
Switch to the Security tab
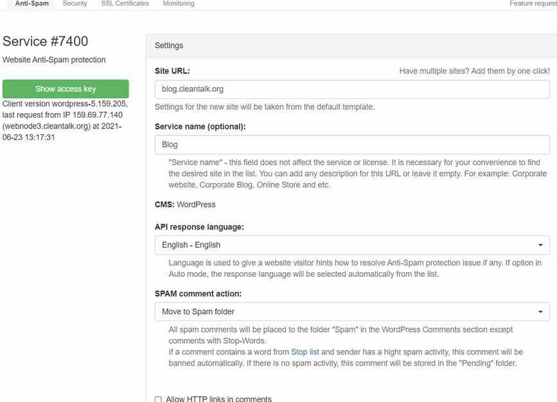tap(75, 4)
